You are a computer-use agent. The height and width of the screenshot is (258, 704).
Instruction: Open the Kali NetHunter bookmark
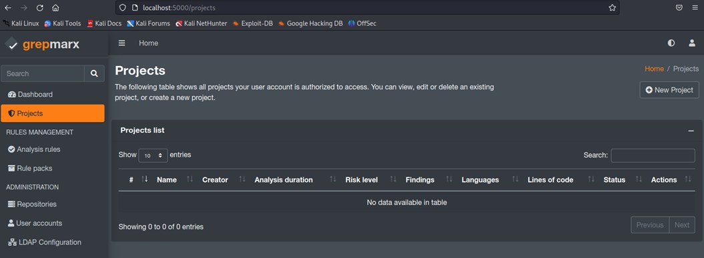201,23
